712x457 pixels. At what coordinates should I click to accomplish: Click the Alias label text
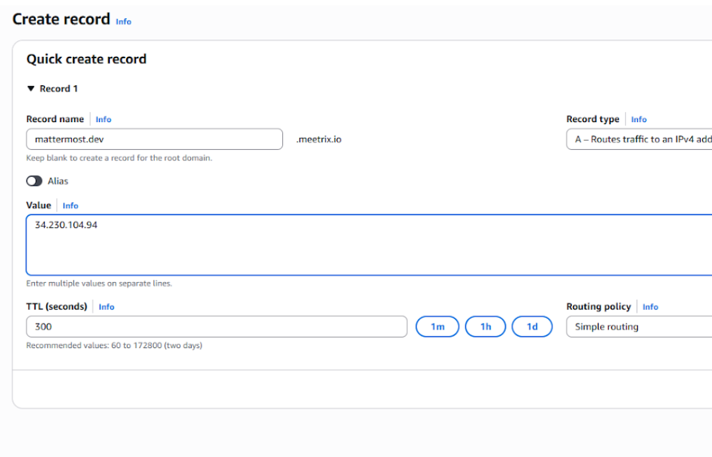pos(58,181)
